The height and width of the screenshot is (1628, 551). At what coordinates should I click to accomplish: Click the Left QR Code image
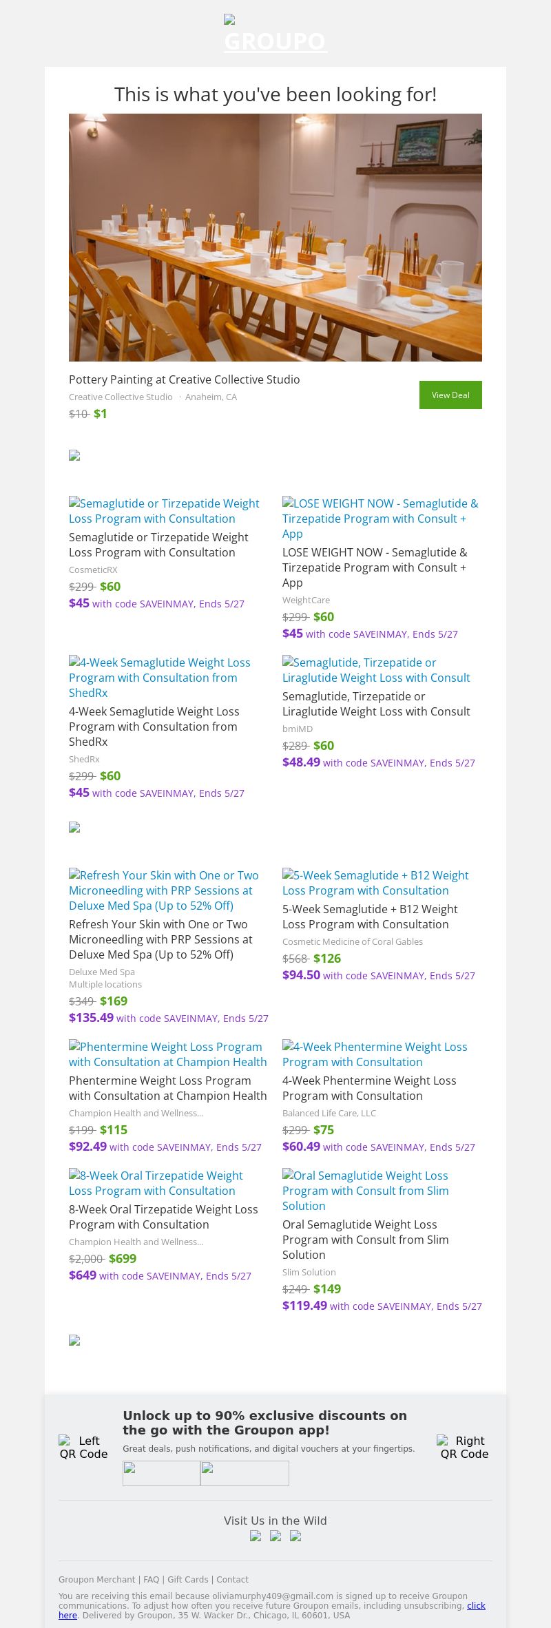83,1447
